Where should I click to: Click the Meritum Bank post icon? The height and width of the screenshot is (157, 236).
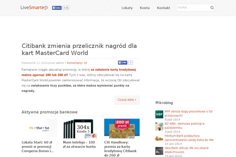[159, 139]
